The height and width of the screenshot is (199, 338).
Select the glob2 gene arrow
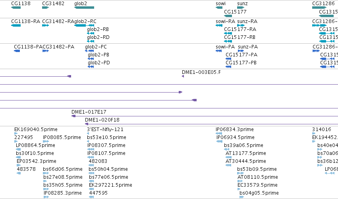click(84, 8)
